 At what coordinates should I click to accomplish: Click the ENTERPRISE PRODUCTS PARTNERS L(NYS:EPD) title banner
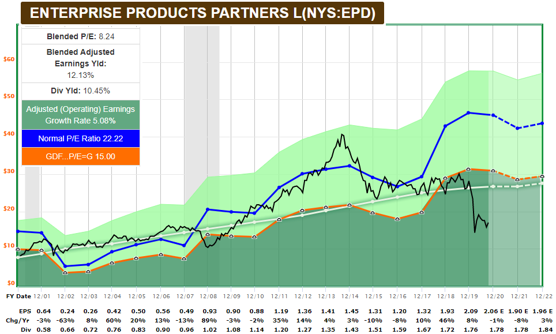tap(202, 13)
